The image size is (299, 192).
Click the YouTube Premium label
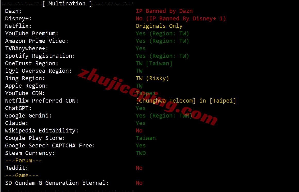[32, 34]
